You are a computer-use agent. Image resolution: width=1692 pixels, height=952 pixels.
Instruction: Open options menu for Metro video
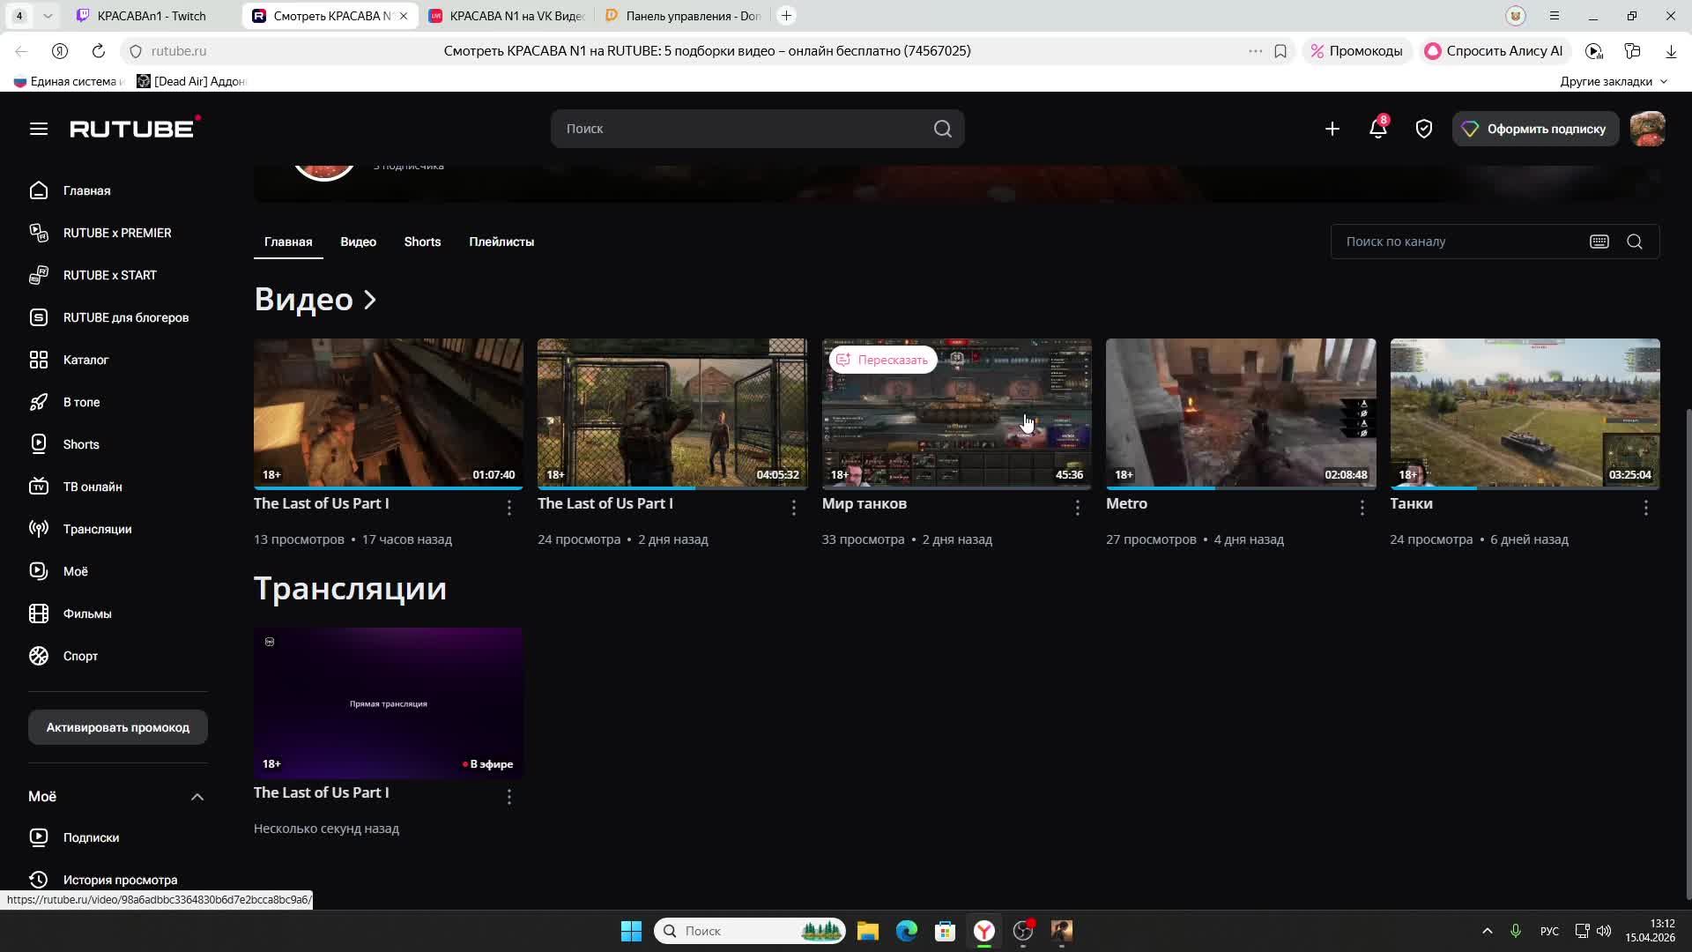click(x=1362, y=508)
